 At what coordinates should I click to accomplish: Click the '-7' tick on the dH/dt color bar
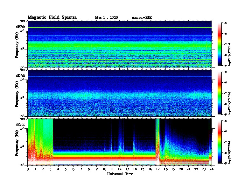(225, 44)
